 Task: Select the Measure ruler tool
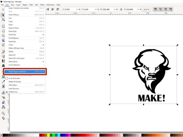pyautogui.click(x=3, y=118)
